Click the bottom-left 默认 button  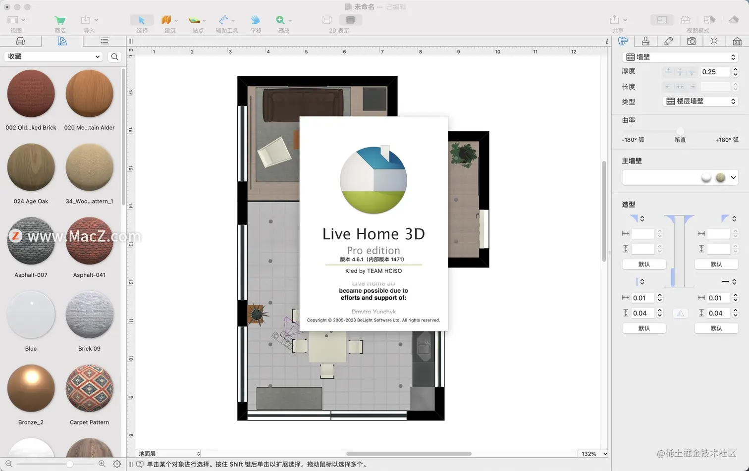(644, 328)
